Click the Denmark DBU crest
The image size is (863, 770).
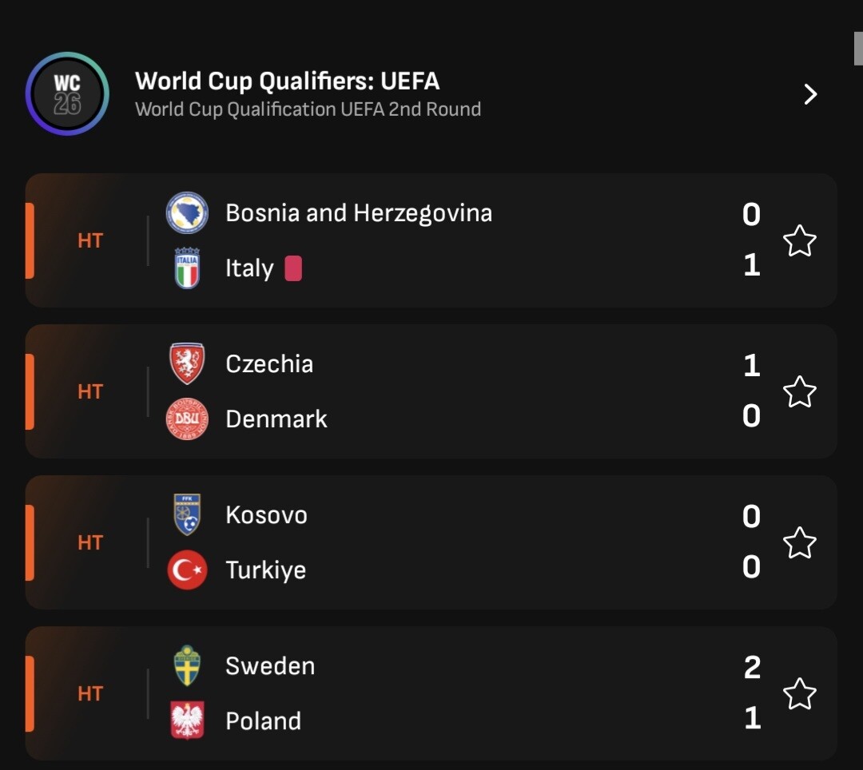187,419
